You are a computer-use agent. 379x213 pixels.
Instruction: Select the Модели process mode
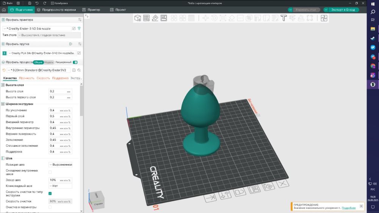click(49, 62)
